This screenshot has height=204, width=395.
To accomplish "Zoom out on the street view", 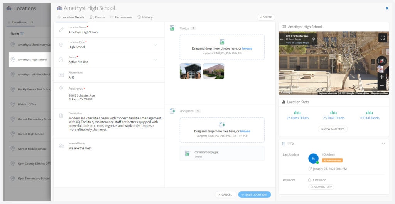I will pyautogui.click(x=381, y=86).
